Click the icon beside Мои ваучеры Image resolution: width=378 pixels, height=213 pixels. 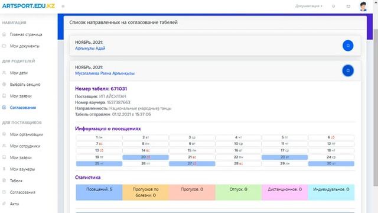pos(4,169)
